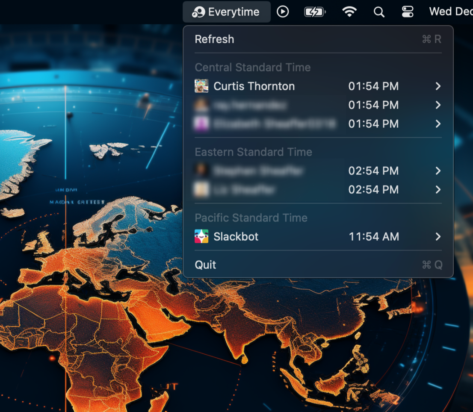This screenshot has width=473, height=412.
Task: Click the Everytime people icon in menu bar
Action: pos(198,12)
